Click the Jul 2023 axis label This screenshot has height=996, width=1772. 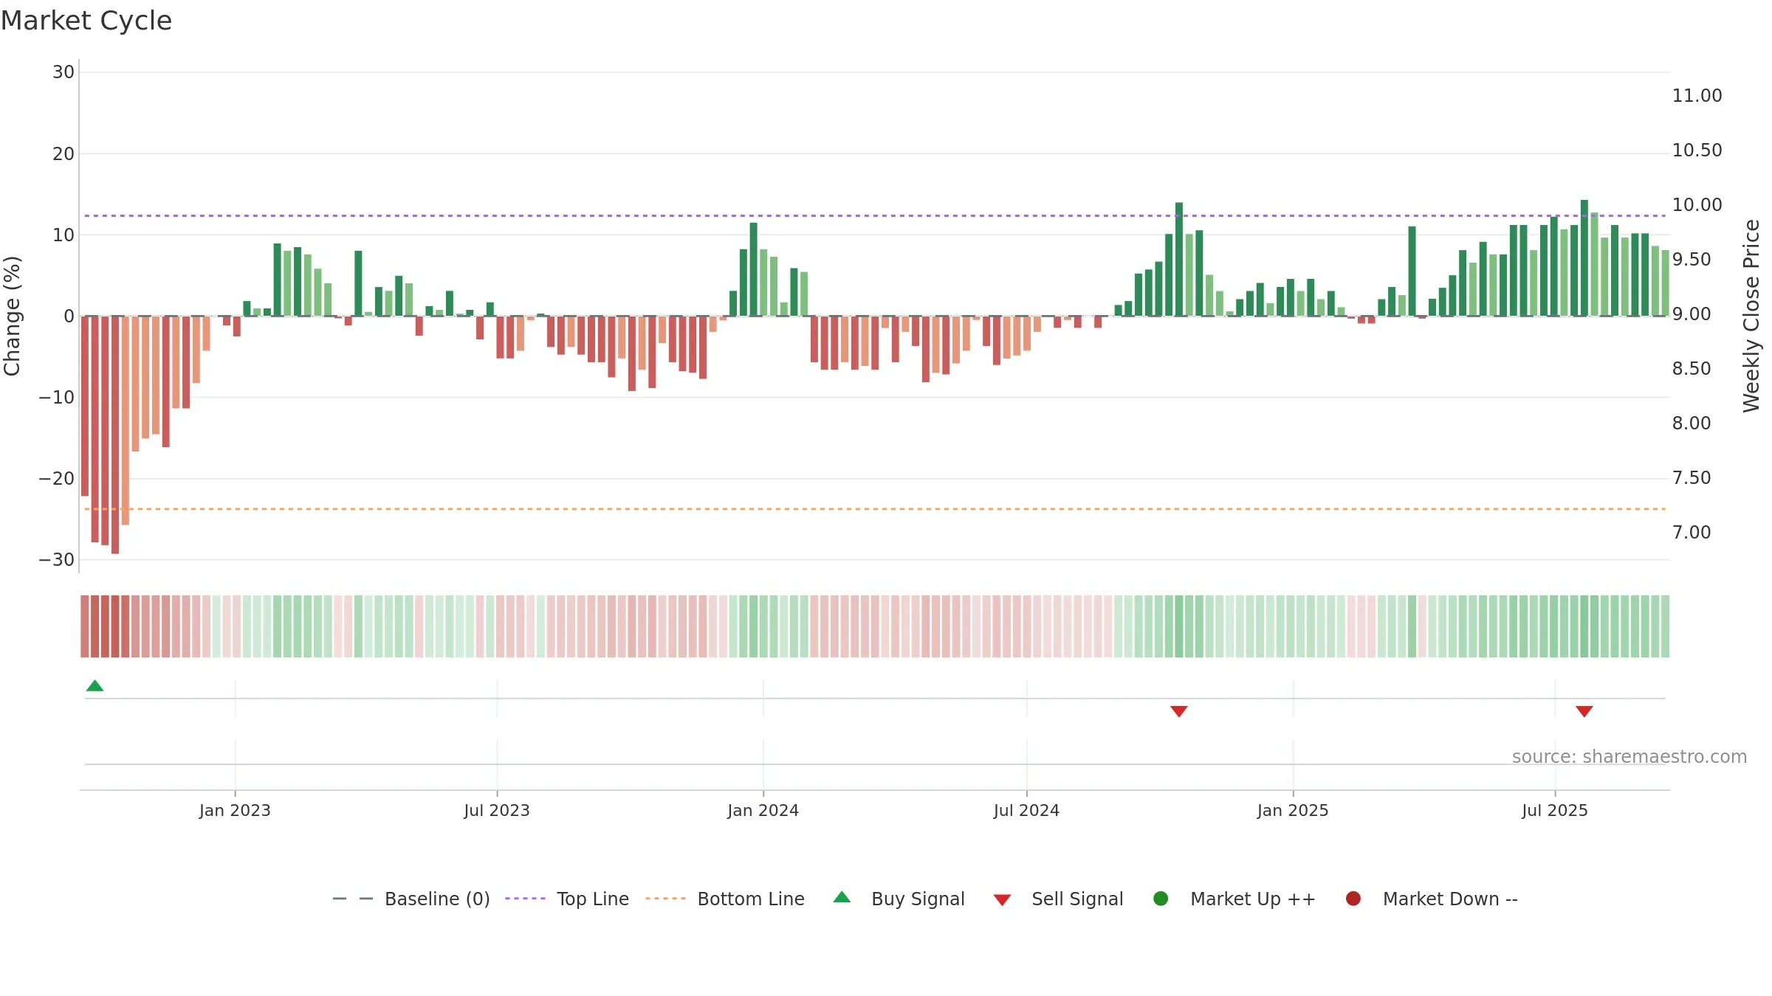[497, 810]
